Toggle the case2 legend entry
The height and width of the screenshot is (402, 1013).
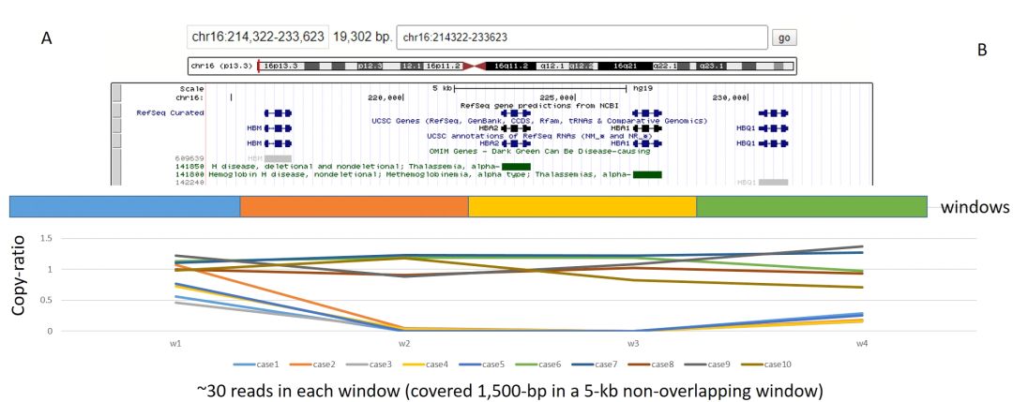tap(324, 364)
